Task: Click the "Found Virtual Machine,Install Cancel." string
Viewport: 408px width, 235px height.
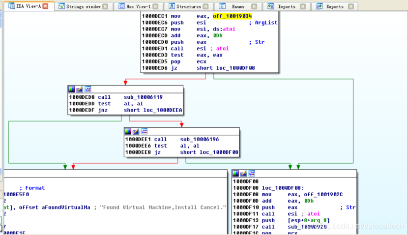Action: (163, 207)
